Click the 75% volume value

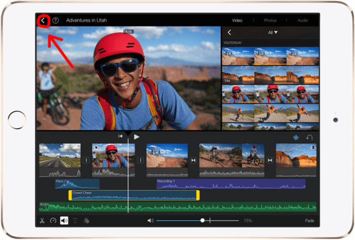[247, 220]
